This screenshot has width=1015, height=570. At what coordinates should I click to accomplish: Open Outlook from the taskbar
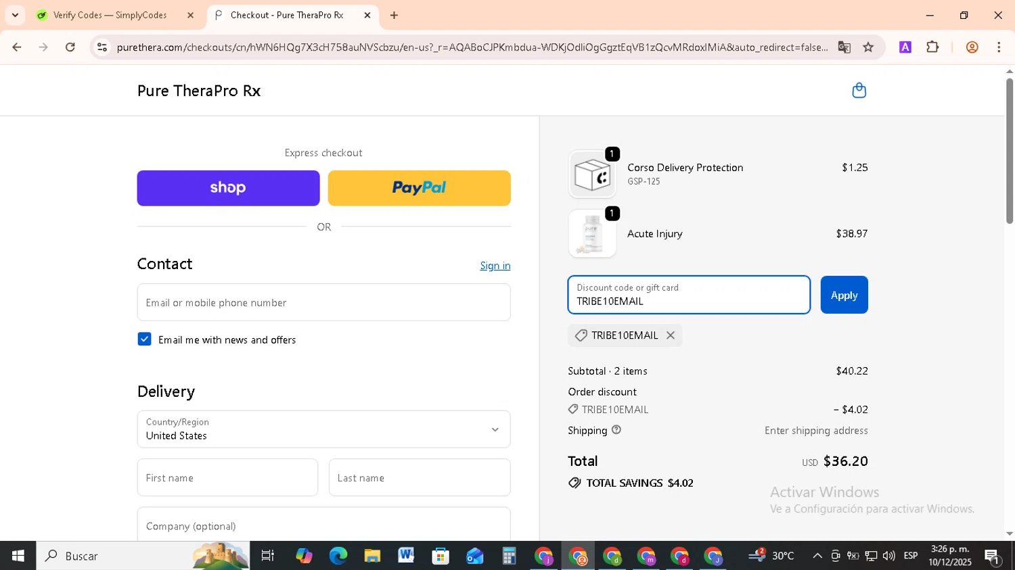click(474, 556)
